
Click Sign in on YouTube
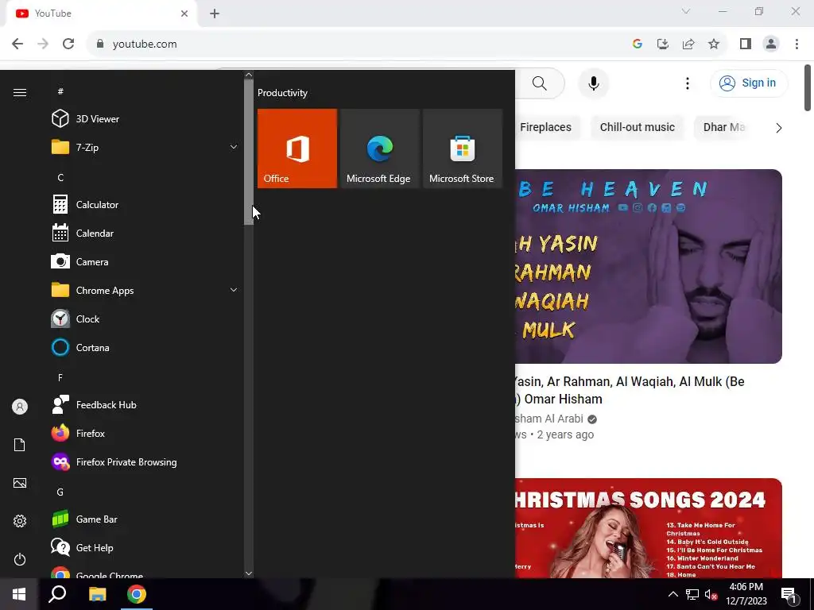(x=749, y=83)
